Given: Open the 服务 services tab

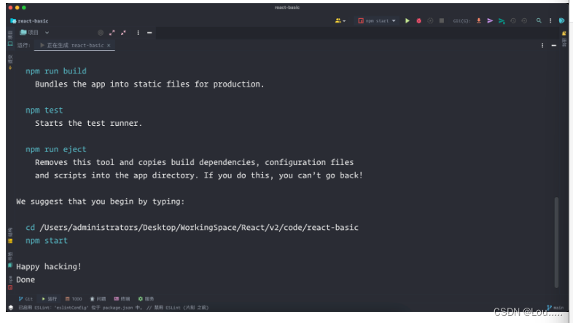Looking at the screenshot, I should pyautogui.click(x=146, y=298).
